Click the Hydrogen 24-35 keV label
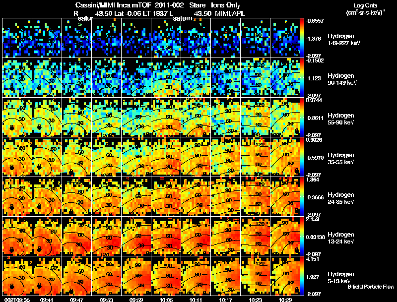397x302 pixels. click(341, 198)
